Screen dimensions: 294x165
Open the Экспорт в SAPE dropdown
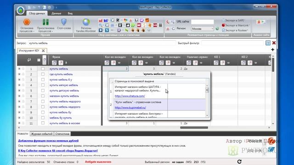pyautogui.click(x=234, y=20)
